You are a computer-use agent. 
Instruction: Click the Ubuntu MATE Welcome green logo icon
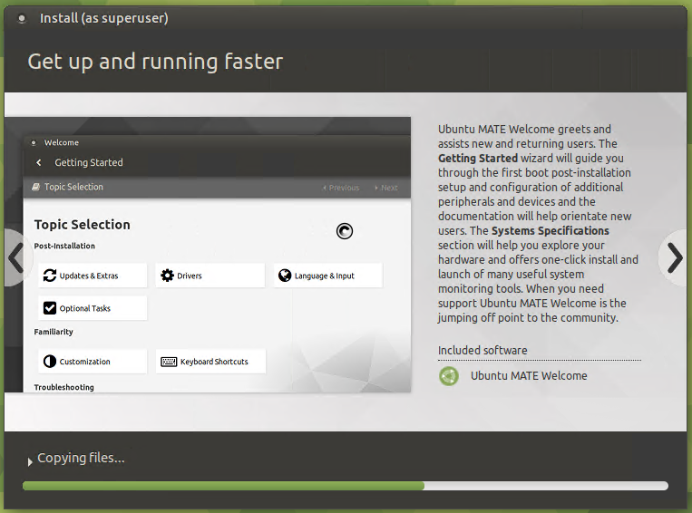(449, 376)
